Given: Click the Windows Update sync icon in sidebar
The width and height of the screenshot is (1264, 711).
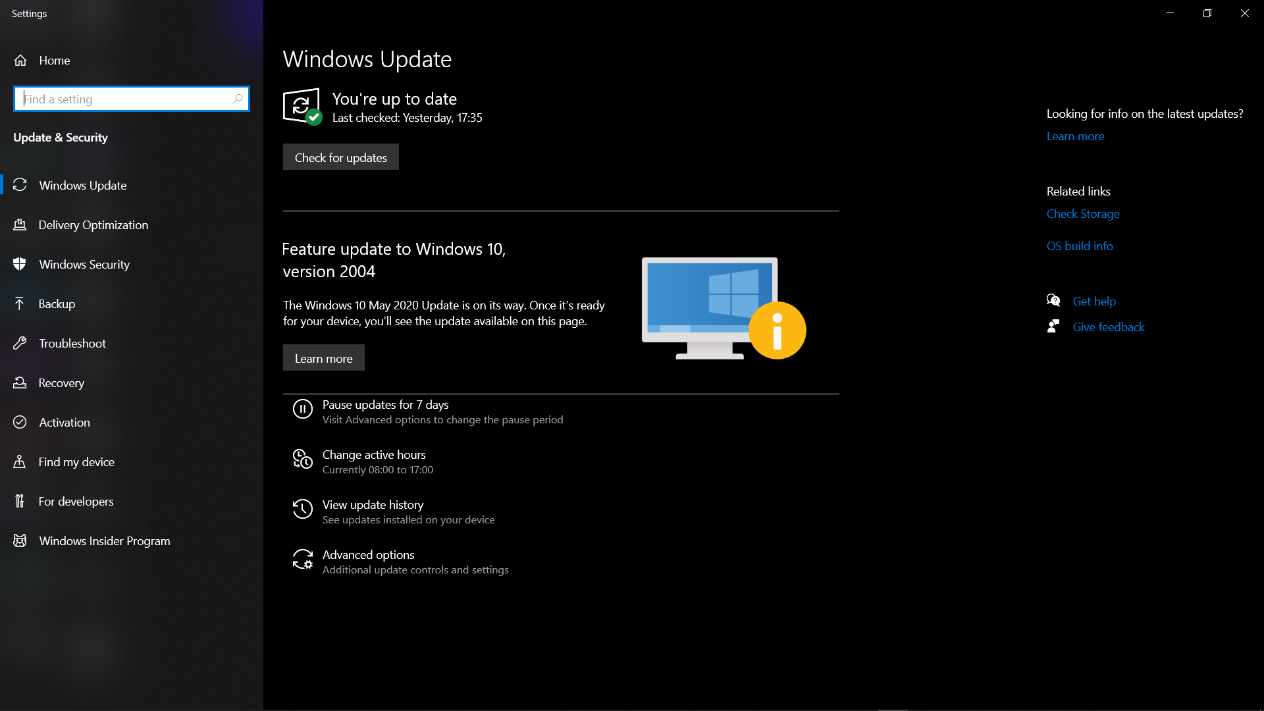Looking at the screenshot, I should tap(20, 185).
